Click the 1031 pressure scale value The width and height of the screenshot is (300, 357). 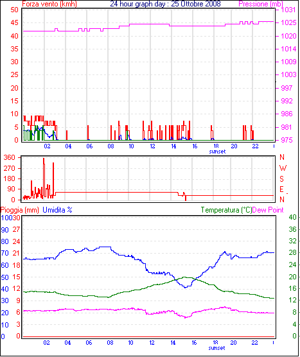coord(288,10)
